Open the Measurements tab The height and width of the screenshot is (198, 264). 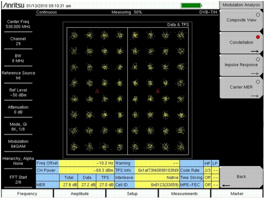pos(184,193)
